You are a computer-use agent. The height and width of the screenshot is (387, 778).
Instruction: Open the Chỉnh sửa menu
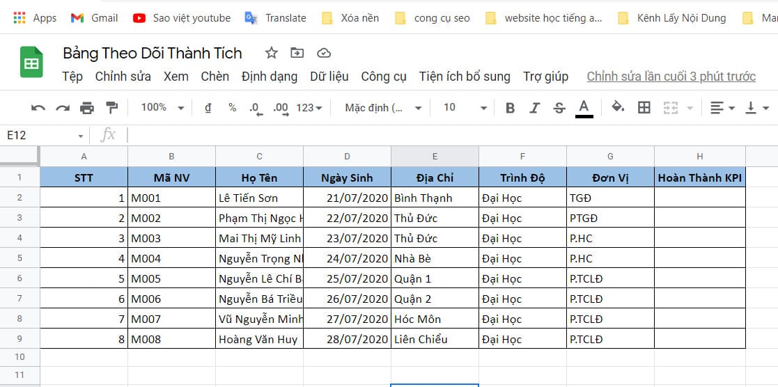[123, 77]
